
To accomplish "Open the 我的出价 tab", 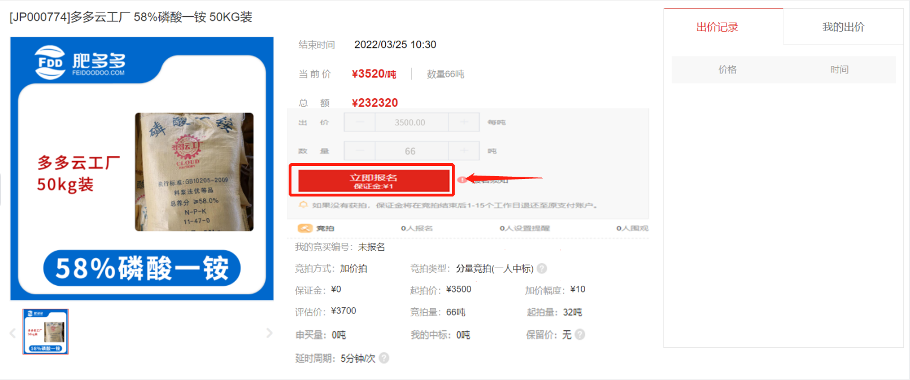I will 843,27.
